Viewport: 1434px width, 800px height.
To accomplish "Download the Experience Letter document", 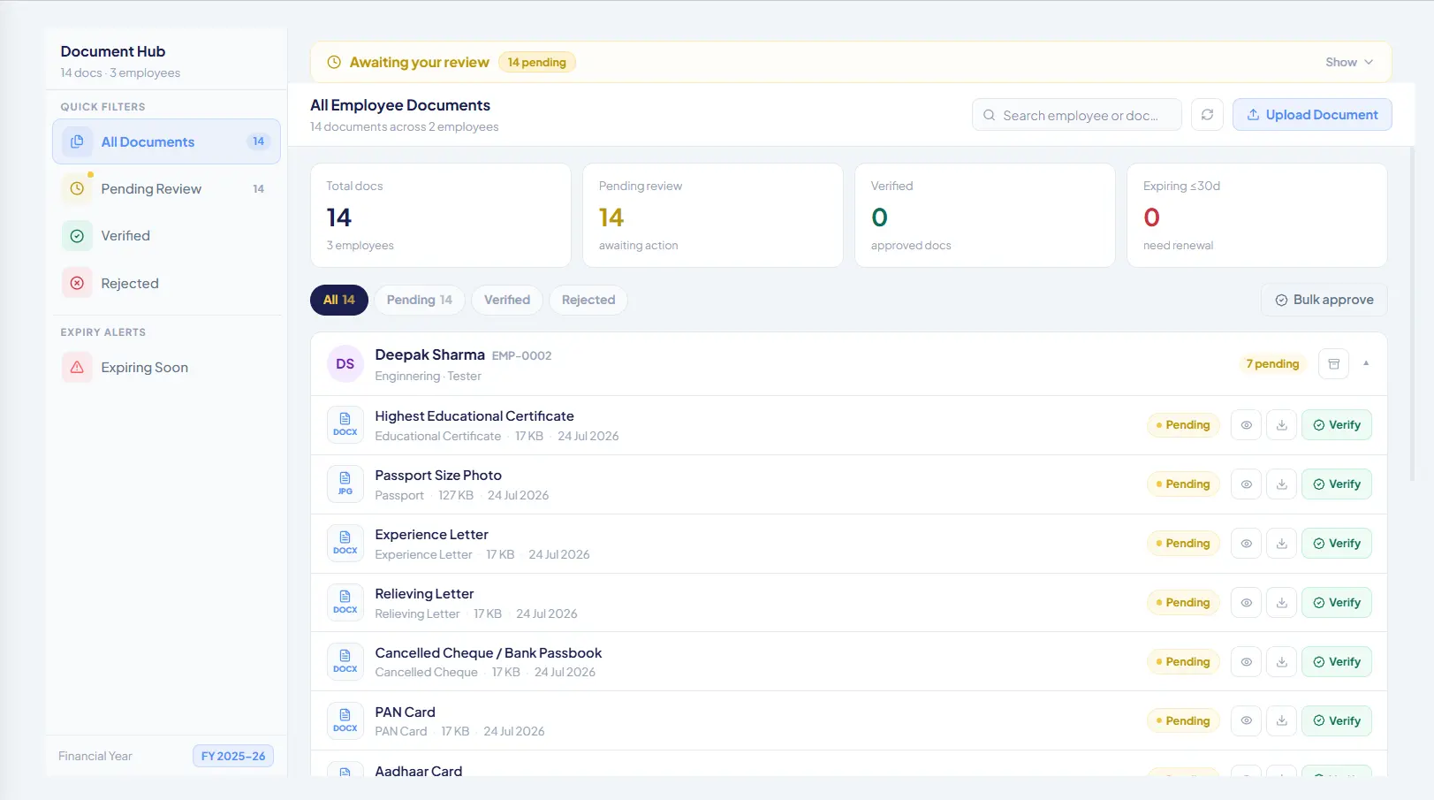I will click(1281, 544).
